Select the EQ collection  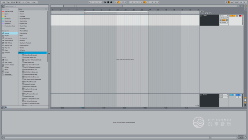click(x=5, y=16)
